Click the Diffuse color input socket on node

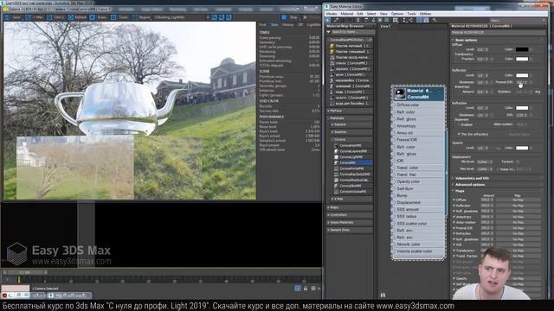pos(393,105)
